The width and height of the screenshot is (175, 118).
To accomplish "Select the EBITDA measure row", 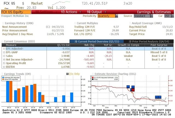I will click(x=87, y=67).
